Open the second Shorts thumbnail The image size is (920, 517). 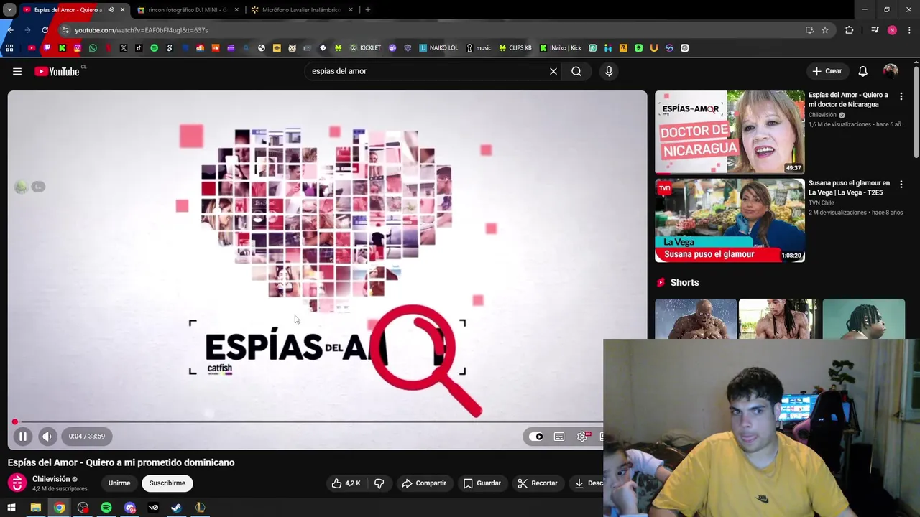(x=779, y=319)
